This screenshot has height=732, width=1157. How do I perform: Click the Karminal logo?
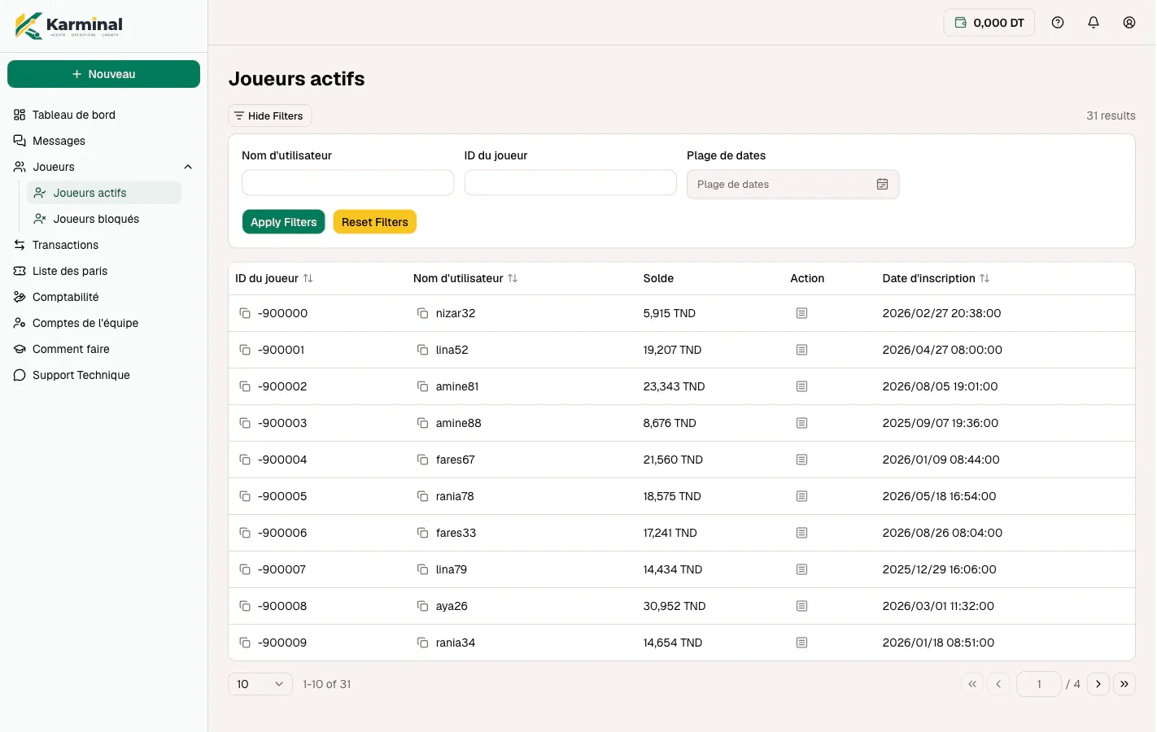tap(69, 25)
